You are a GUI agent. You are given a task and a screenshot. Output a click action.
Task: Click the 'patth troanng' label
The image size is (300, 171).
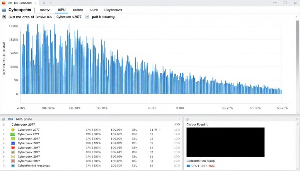coord(103,17)
